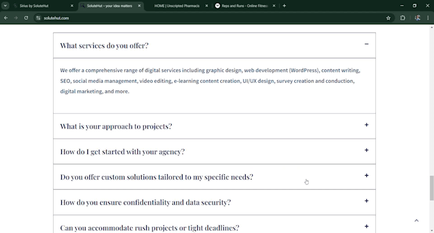434x233 pixels.
Task: Click the address bar URL field
Action: [211, 18]
